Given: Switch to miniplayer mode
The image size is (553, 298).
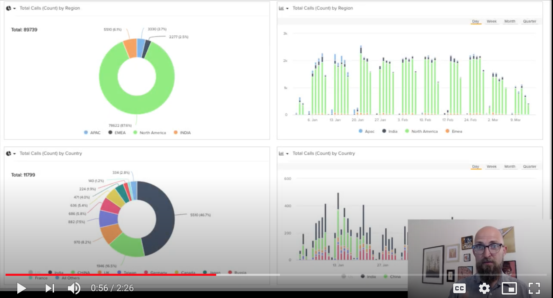Looking at the screenshot, I should pyautogui.click(x=509, y=288).
